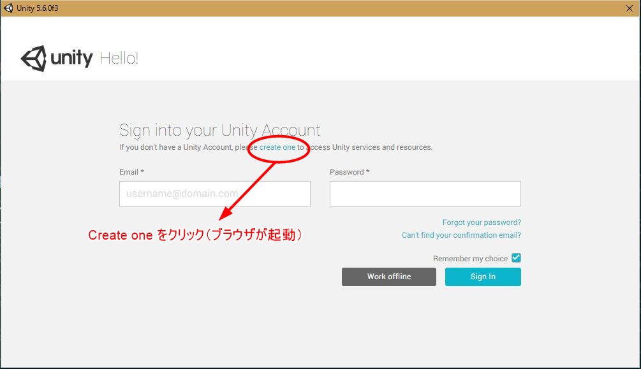Click the 'Unity 5.6.0f3' title text
641x369 pixels.
coord(37,8)
